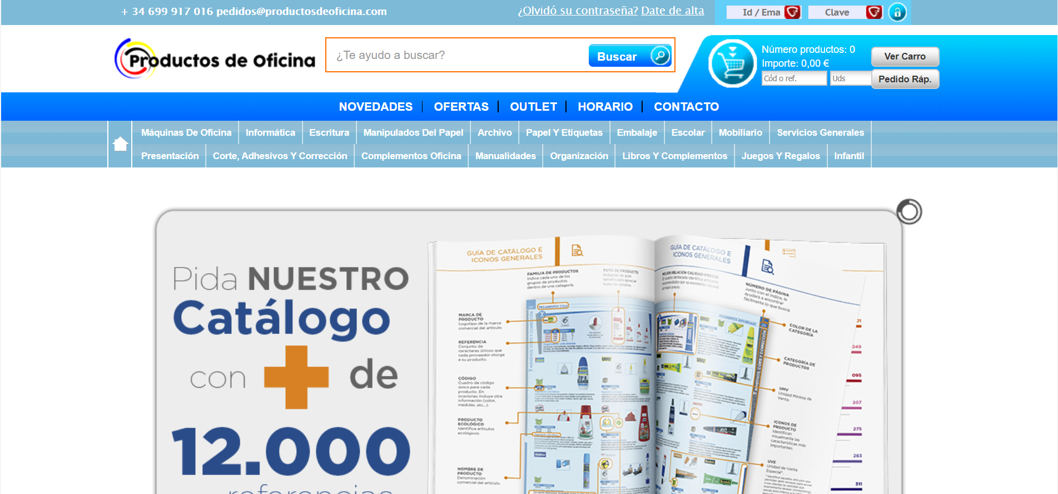The image size is (1058, 494).
Task: Click the pedidos@productosdeoficina.com email
Action: [x=301, y=11]
